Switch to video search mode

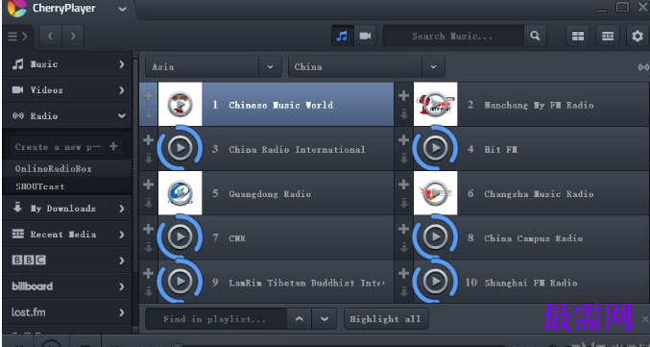click(365, 37)
